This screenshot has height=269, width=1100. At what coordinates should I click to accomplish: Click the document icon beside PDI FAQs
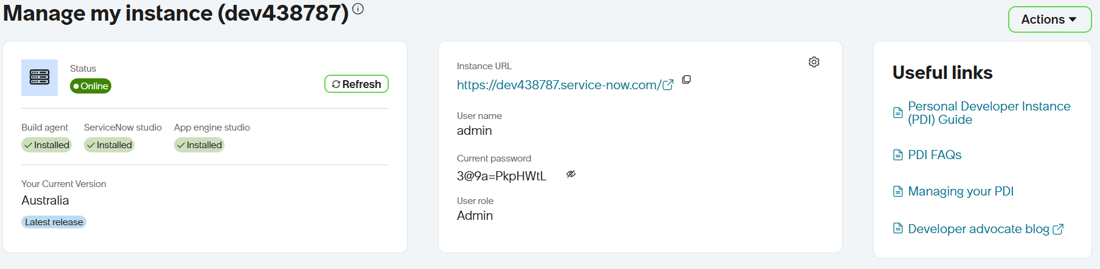(x=898, y=155)
